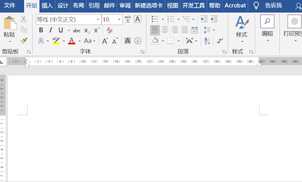This screenshot has width=302, height=182.
Task: Toggle Bold formatting
Action: click(x=41, y=30)
